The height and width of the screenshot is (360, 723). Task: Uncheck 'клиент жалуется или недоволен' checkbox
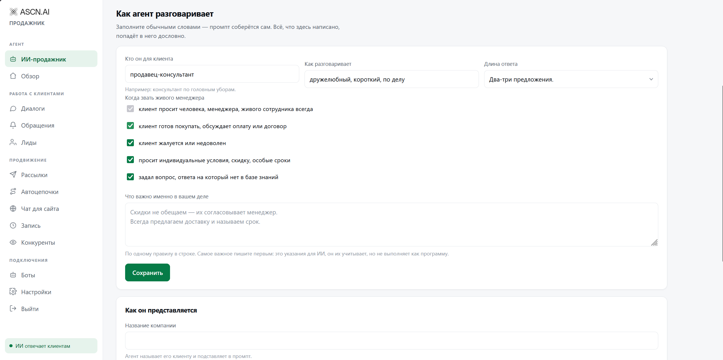click(x=130, y=143)
